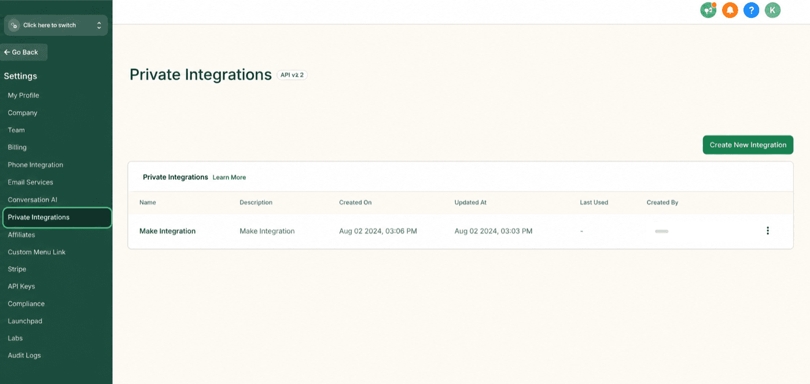Click the Last Used column header
This screenshot has width=810, height=384.
[594, 202]
